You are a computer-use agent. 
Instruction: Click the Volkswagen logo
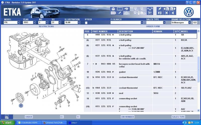pos(189,12)
